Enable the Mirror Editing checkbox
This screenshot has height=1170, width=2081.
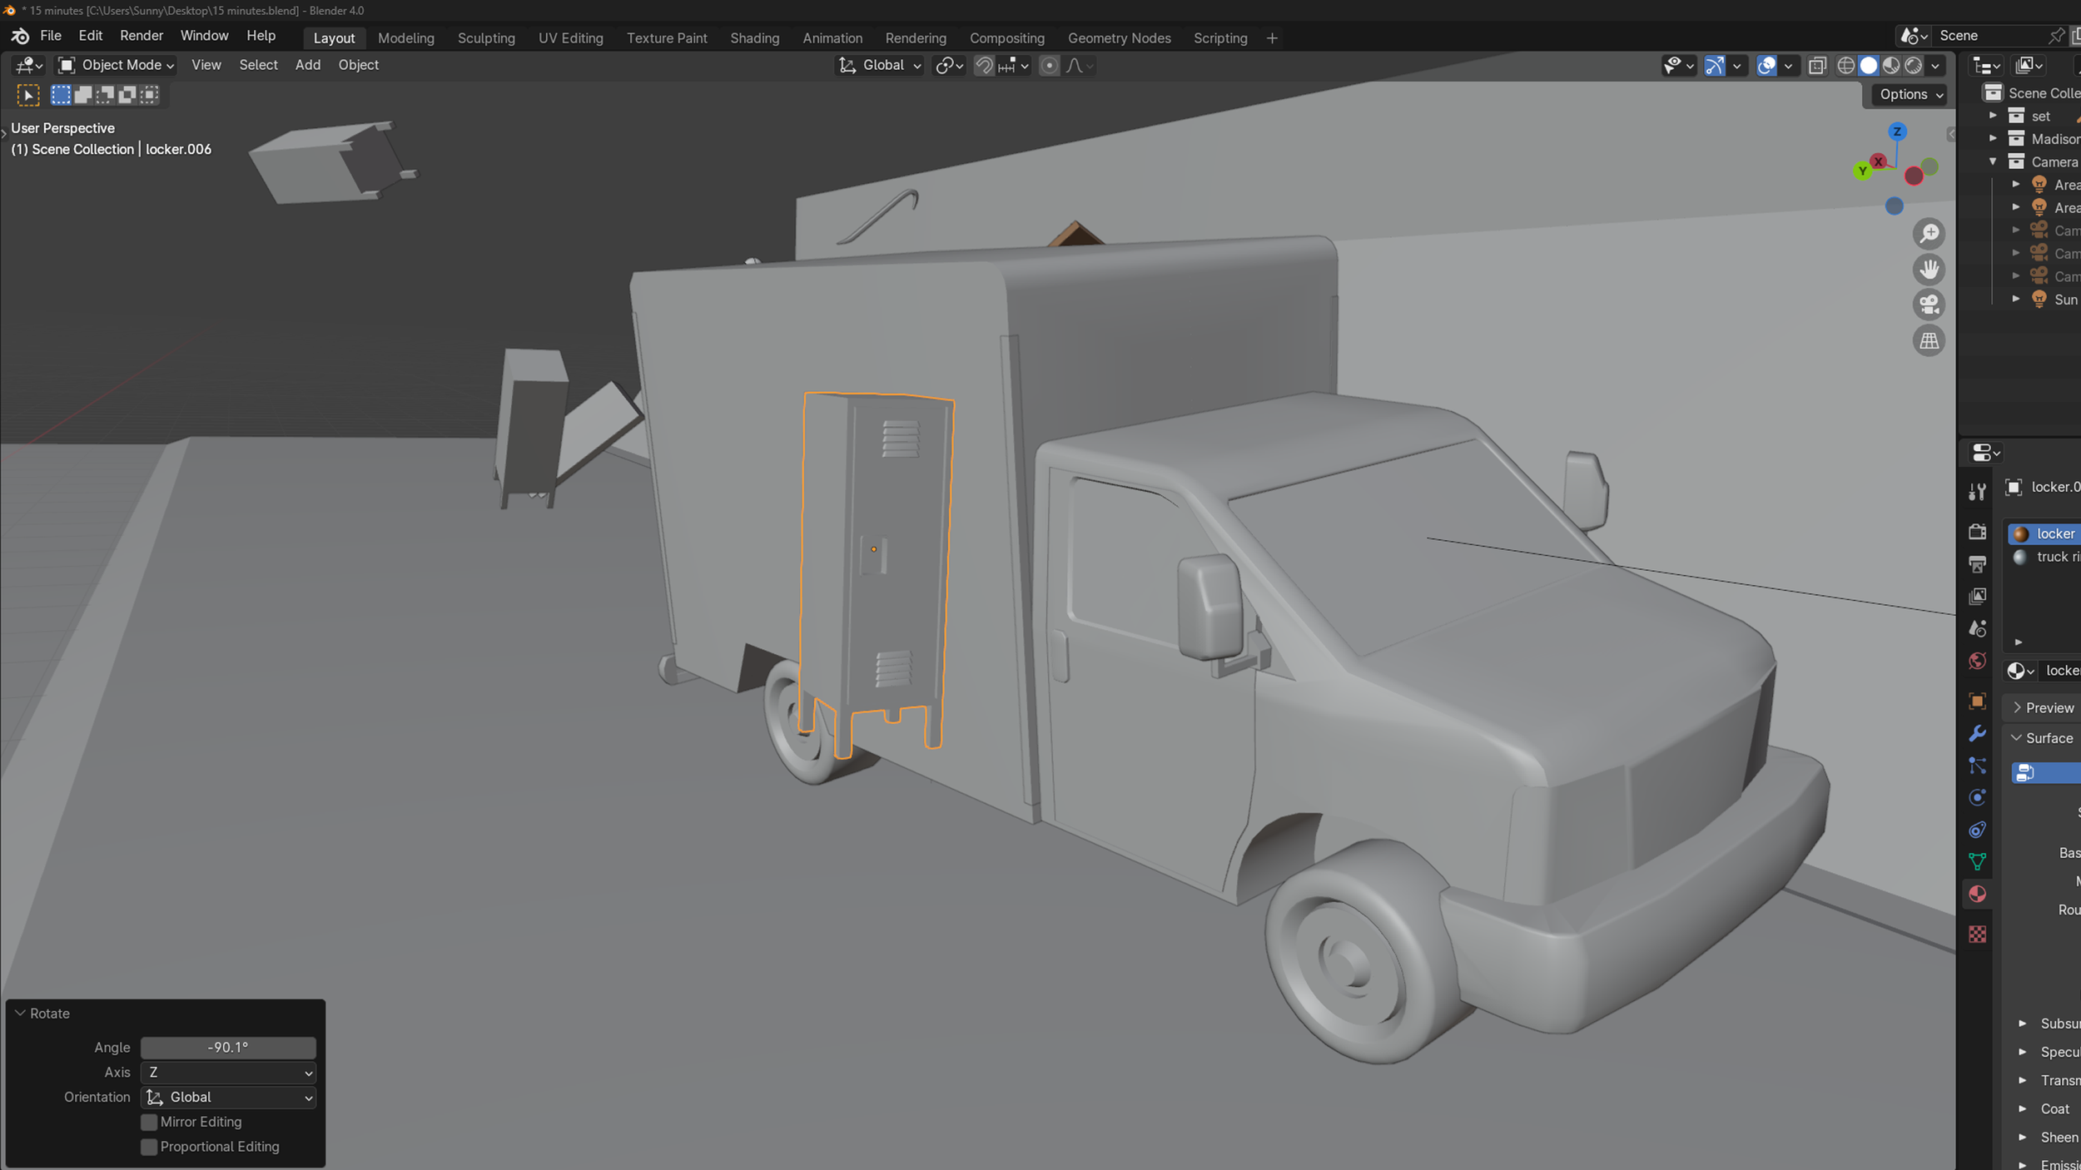[149, 1122]
